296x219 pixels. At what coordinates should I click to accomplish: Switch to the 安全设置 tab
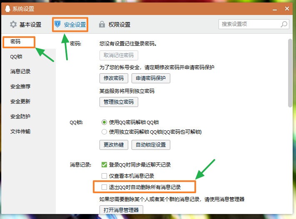coord(70,25)
